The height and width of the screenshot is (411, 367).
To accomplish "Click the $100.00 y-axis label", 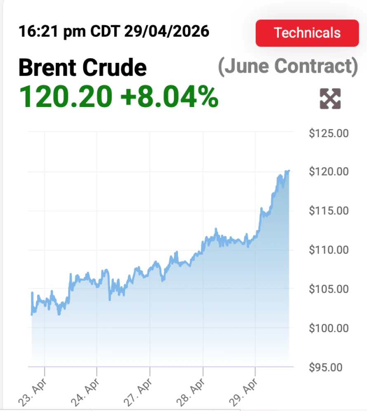I will point(328,328).
